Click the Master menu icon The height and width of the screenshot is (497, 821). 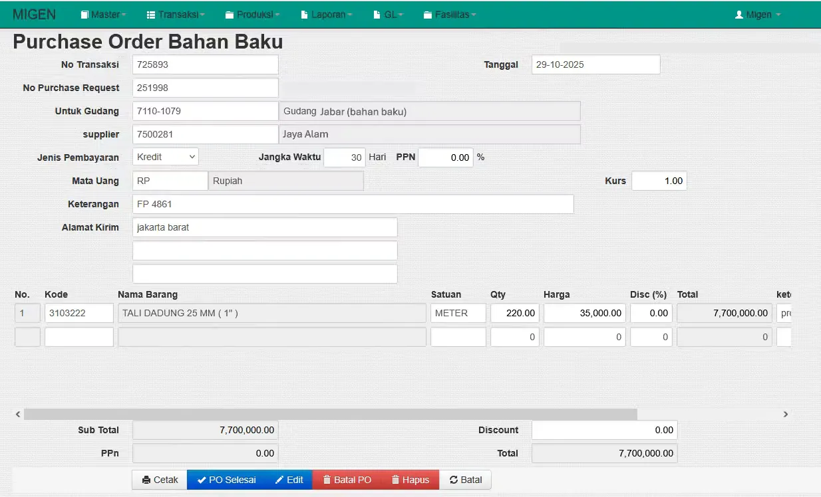point(84,15)
